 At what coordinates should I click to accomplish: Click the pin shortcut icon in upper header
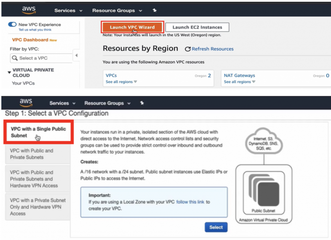coord(155,10)
